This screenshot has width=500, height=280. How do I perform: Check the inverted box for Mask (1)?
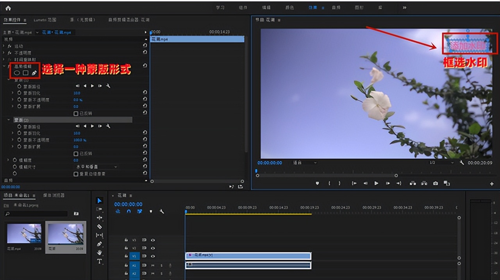coord(76,113)
